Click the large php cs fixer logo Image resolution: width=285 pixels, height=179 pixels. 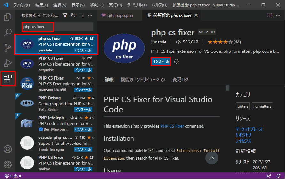(124, 48)
